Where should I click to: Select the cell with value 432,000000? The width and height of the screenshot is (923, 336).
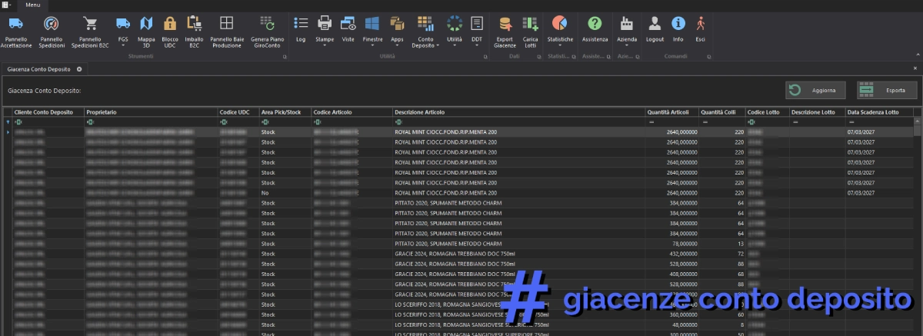(671, 253)
